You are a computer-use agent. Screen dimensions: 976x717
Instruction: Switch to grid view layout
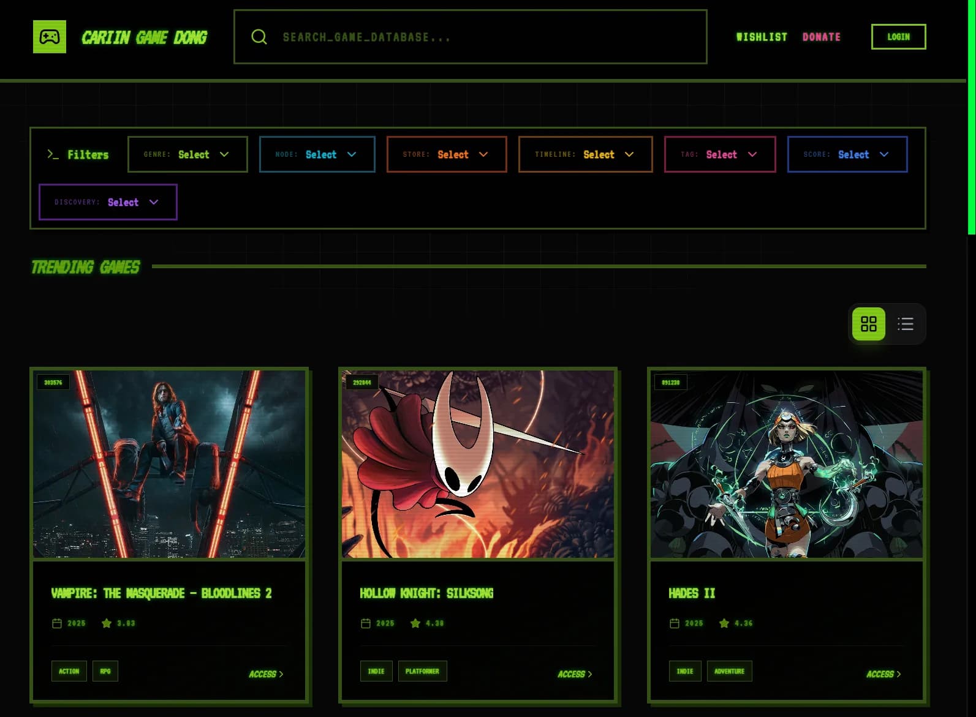(869, 324)
